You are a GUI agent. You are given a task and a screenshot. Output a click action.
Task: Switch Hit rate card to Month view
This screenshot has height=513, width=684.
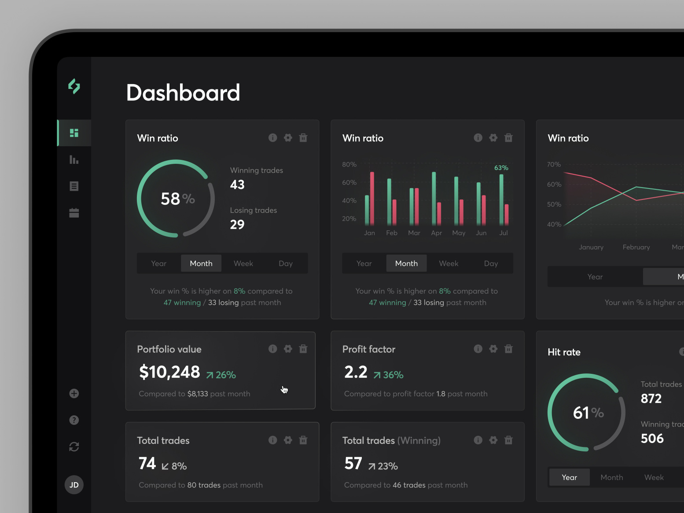coord(611,477)
